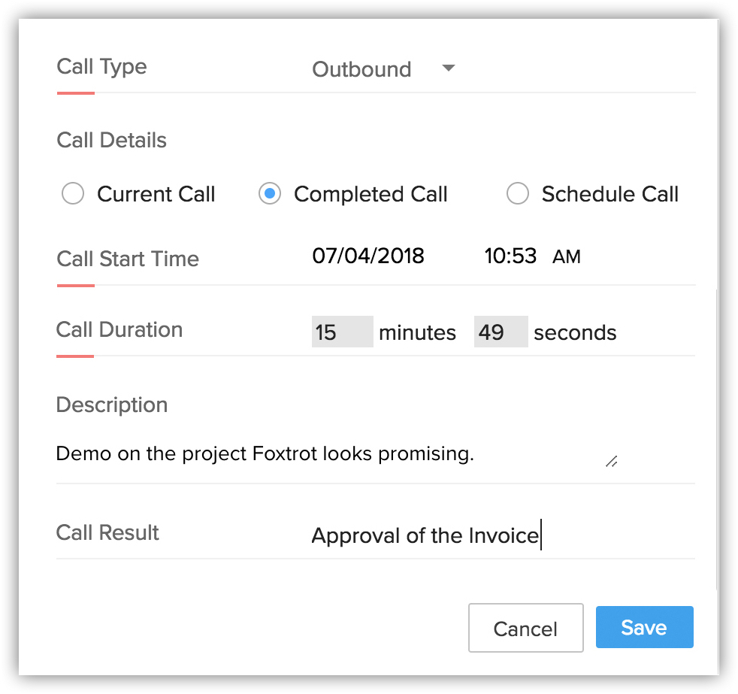Click the 10:53 start time value
Viewport: 738px width, 694px height.
[510, 256]
